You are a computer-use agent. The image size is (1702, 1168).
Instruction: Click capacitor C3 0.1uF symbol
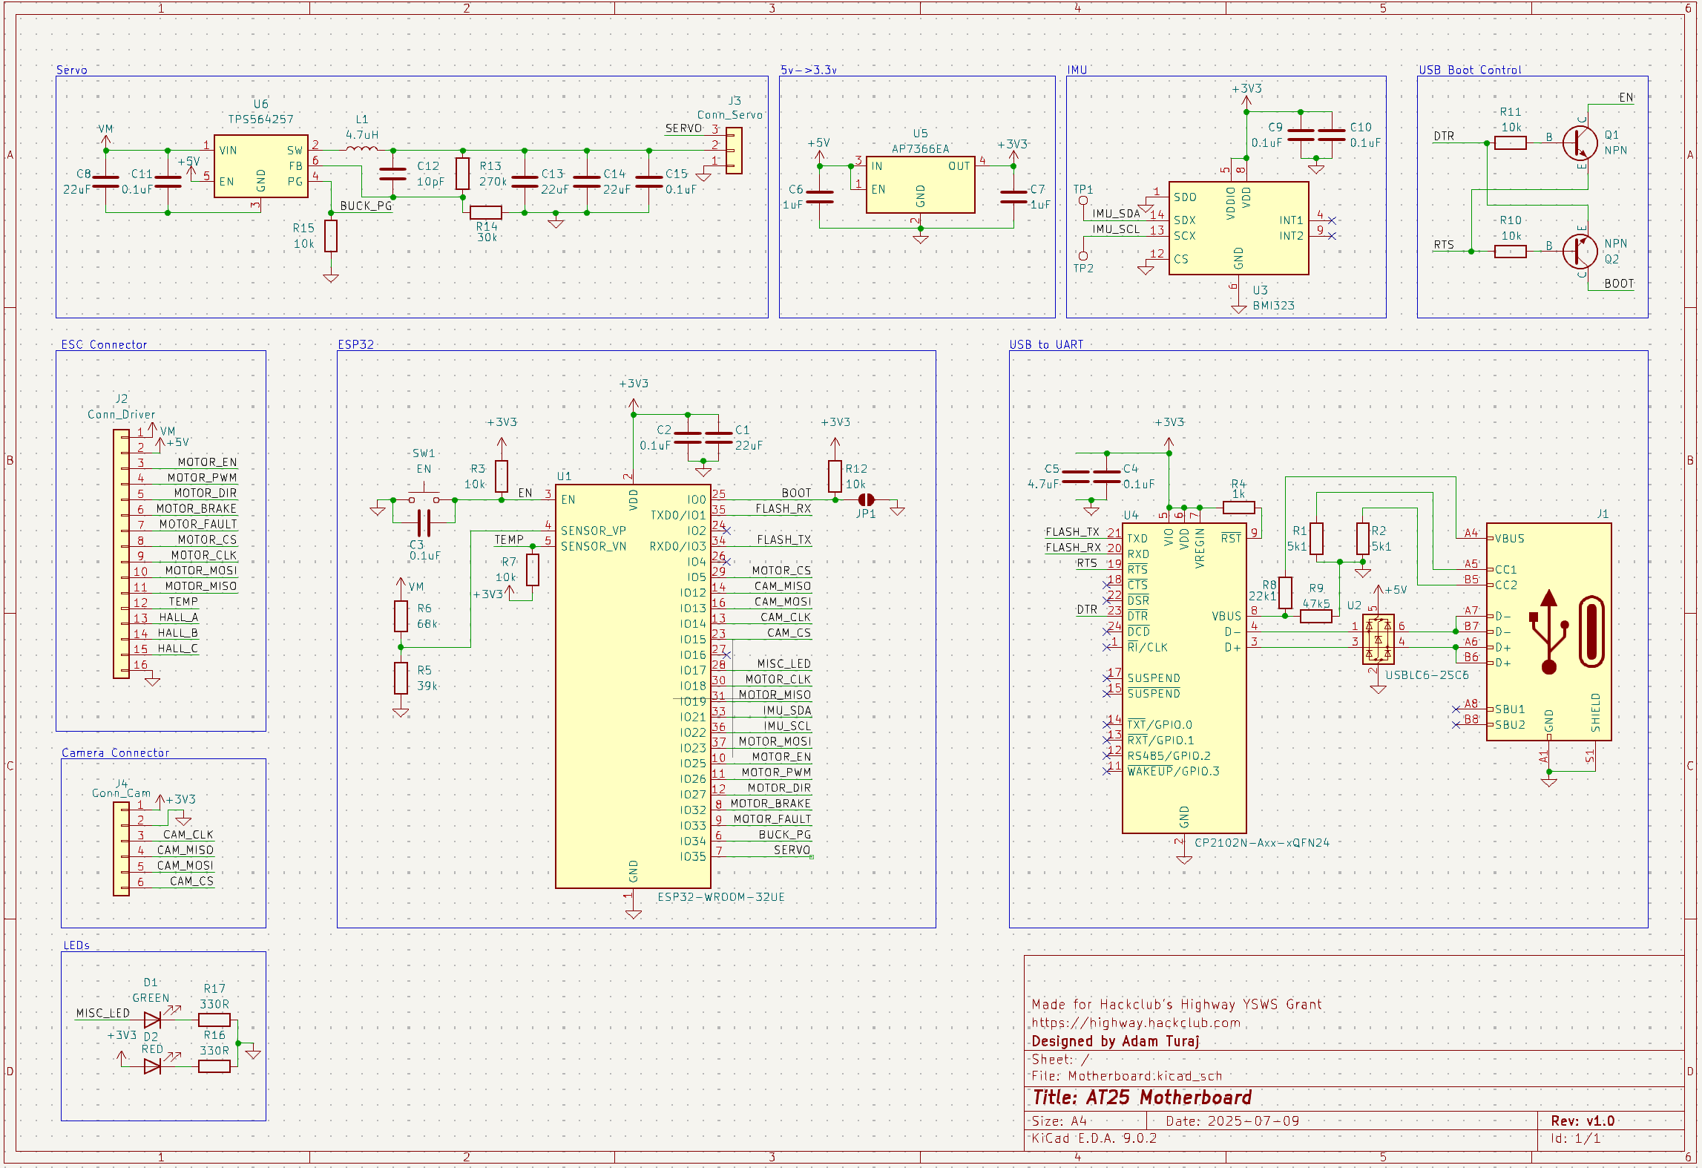point(424,523)
